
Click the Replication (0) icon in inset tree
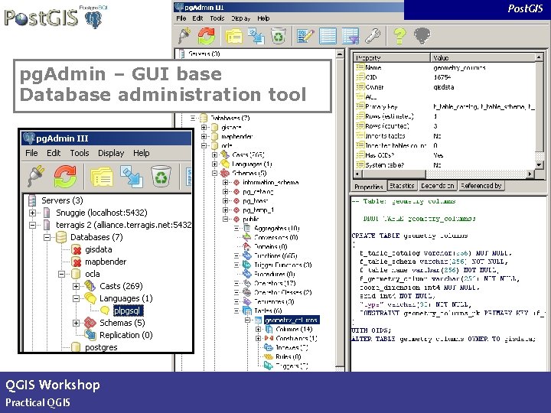pyautogui.click(x=90, y=335)
